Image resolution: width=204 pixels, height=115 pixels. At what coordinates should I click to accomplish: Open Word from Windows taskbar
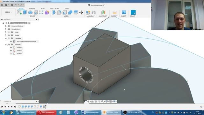pyautogui.click(x=91, y=112)
